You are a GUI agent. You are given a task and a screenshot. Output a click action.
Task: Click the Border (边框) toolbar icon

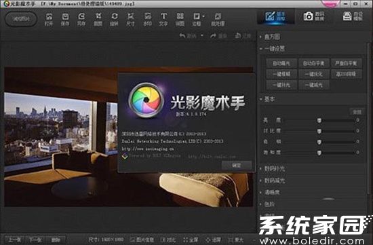point(197,19)
